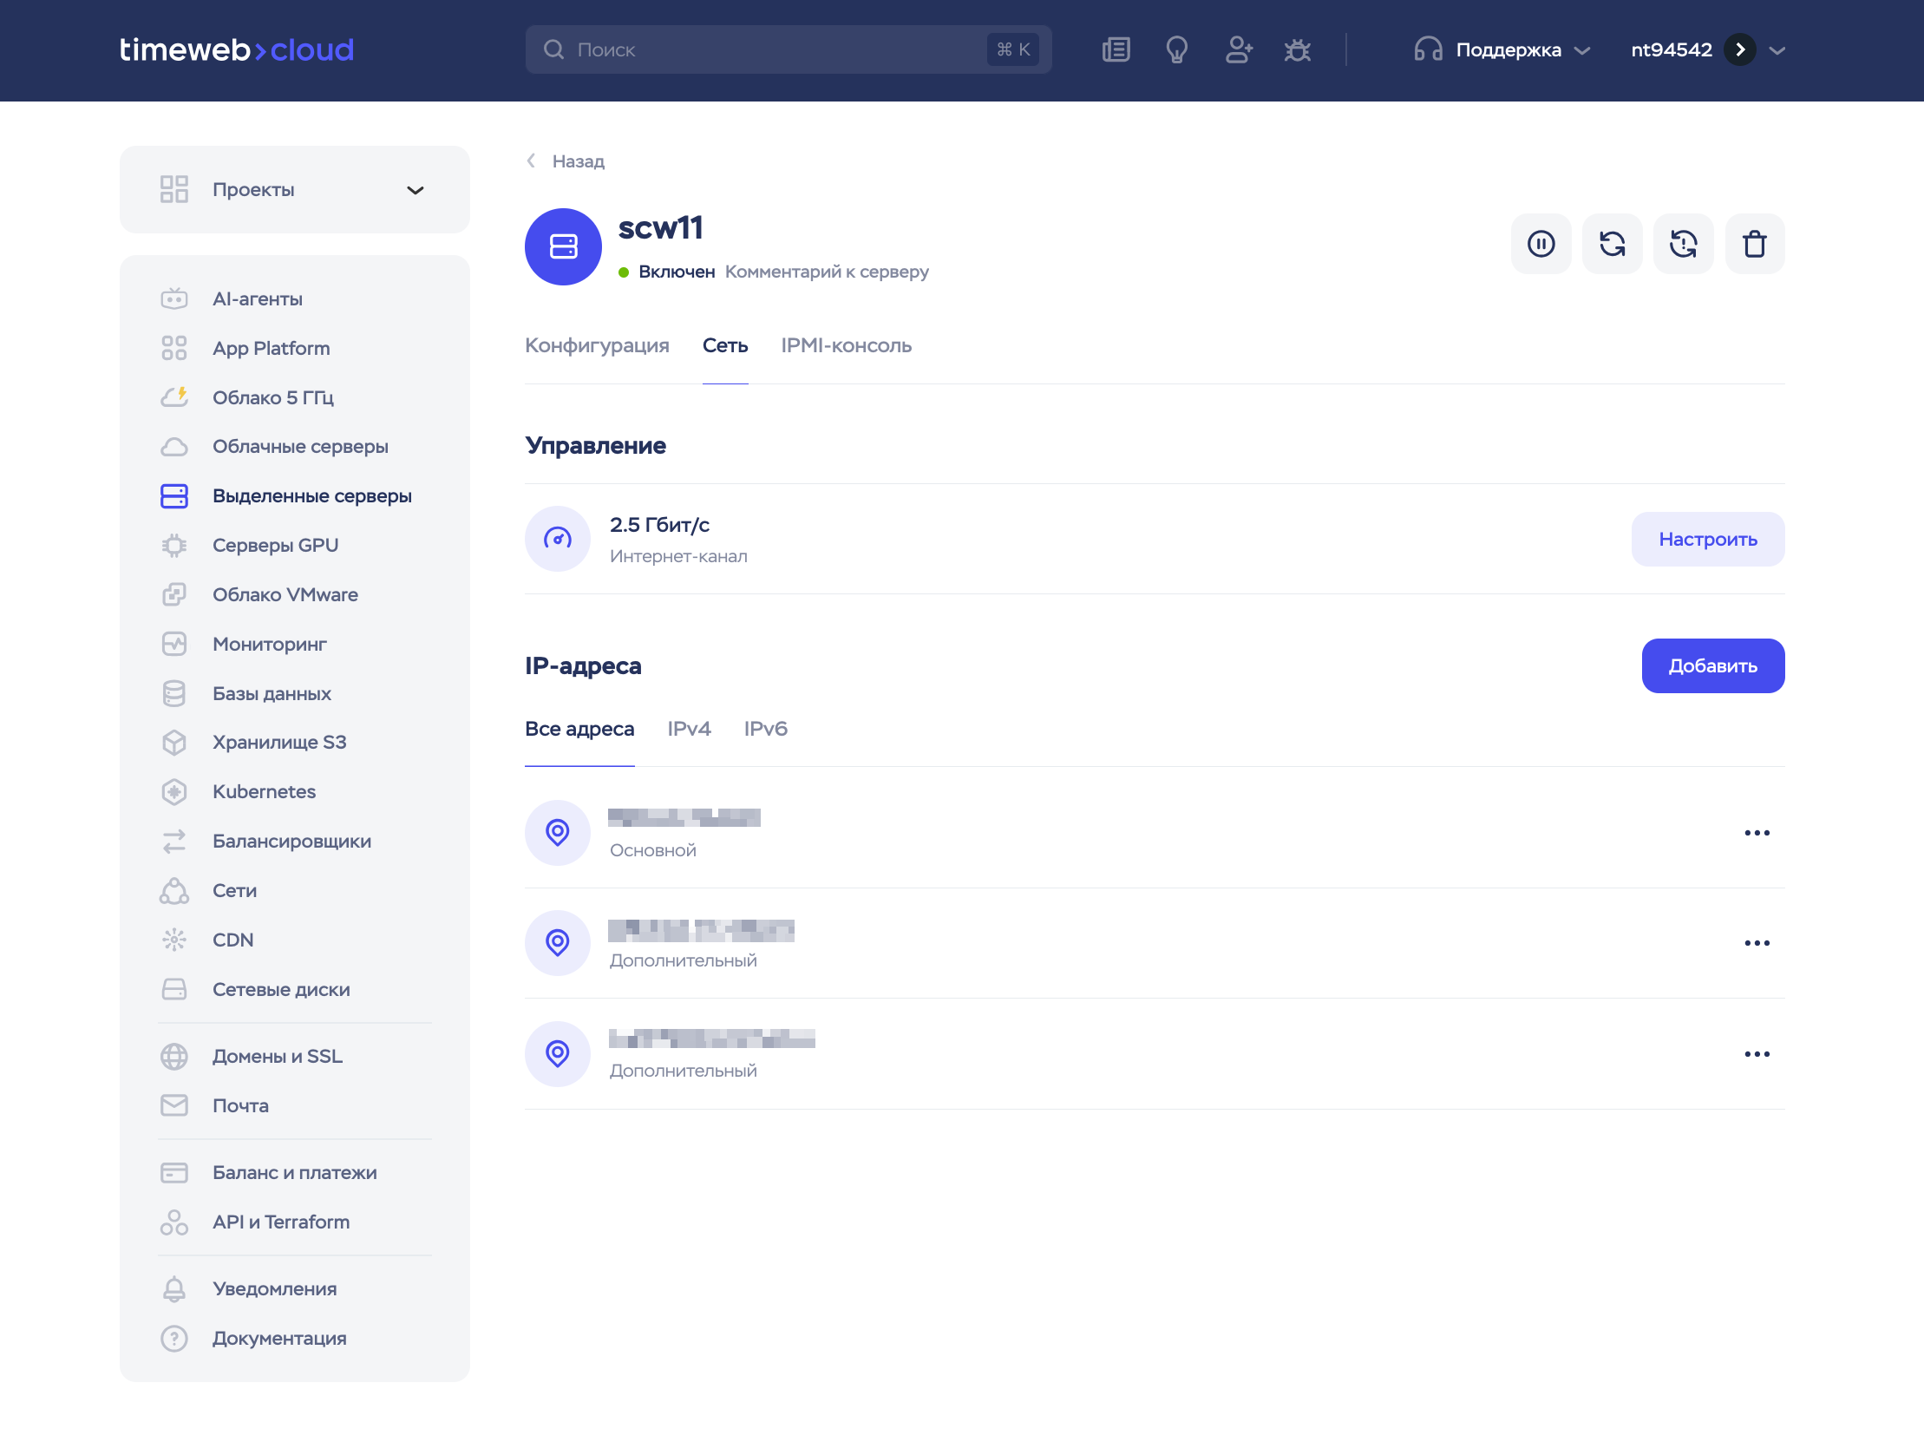Open the Поддержка dropdown menu
The height and width of the screenshot is (1435, 1924).
[1502, 49]
